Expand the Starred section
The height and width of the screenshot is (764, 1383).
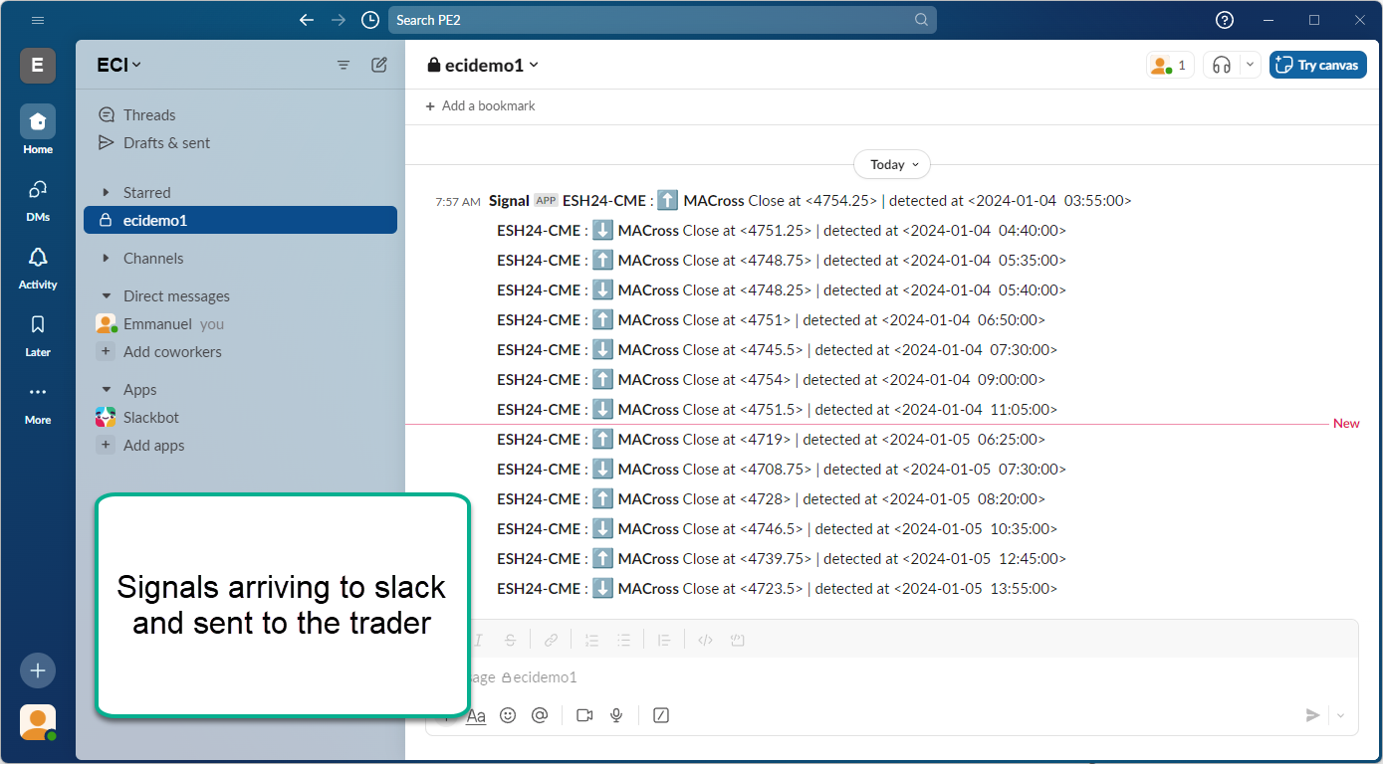tap(107, 193)
